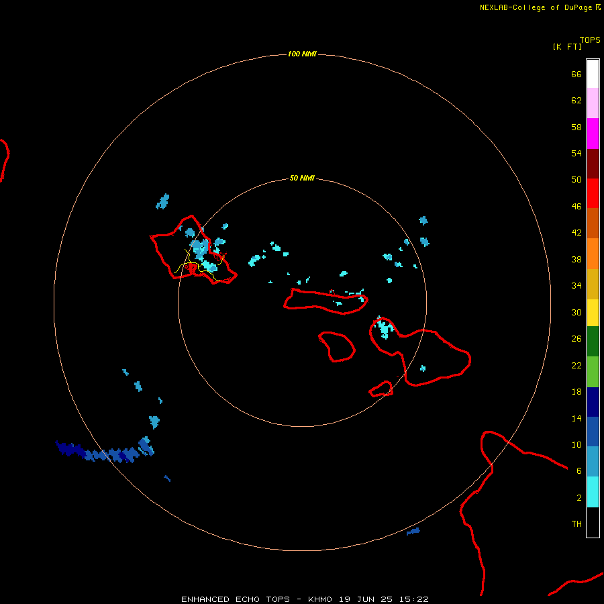The image size is (604, 604).
Task: Click the 42 legend value
Action: [x=576, y=232]
